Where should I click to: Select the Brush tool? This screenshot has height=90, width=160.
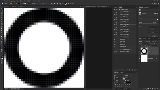(2, 26)
